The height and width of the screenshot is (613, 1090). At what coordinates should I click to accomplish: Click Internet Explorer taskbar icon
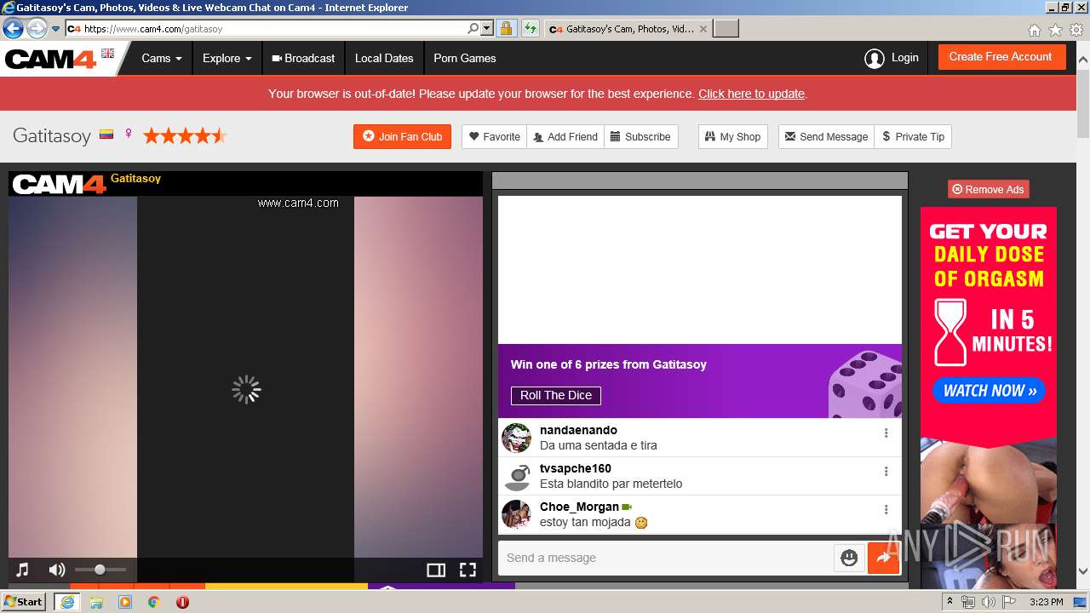(66, 601)
